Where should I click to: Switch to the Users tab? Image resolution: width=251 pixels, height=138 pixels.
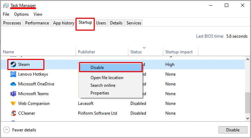101,23
